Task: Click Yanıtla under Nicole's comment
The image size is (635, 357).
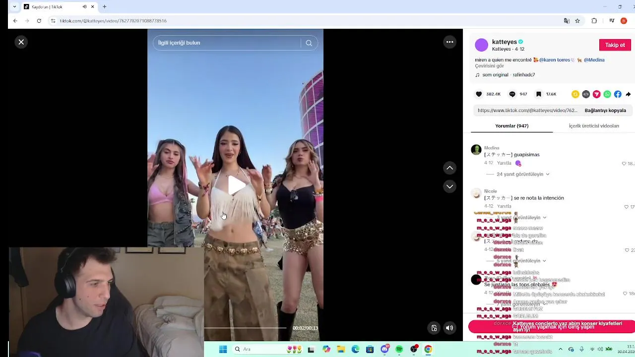Action: [x=504, y=206]
